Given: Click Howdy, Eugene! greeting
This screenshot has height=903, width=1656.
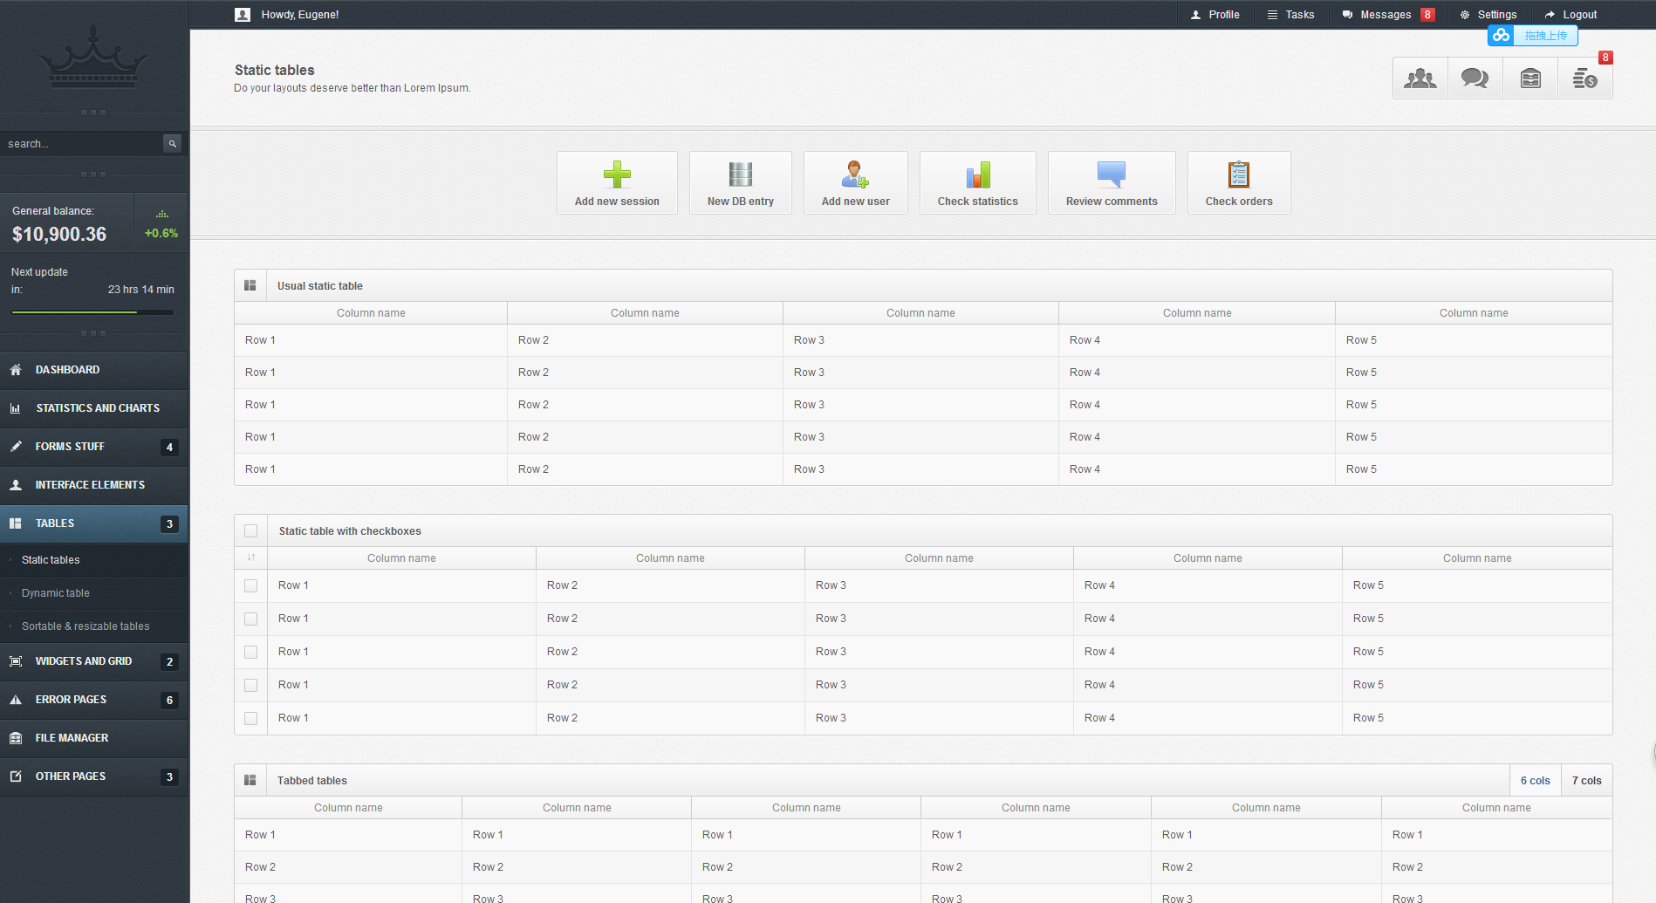Looking at the screenshot, I should pyautogui.click(x=300, y=15).
